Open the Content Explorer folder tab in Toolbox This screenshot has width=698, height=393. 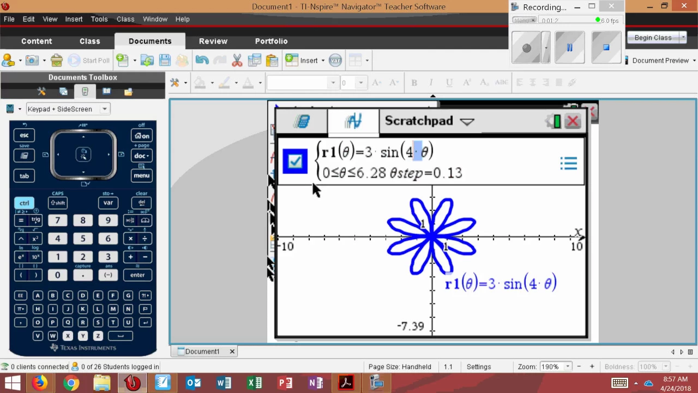[x=128, y=92]
